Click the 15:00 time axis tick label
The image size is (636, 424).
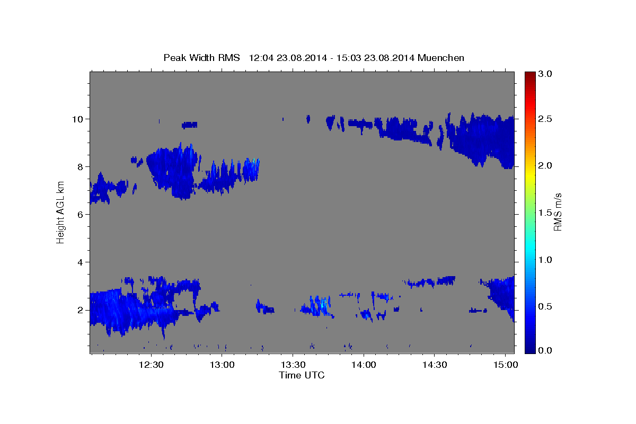pos(506,365)
